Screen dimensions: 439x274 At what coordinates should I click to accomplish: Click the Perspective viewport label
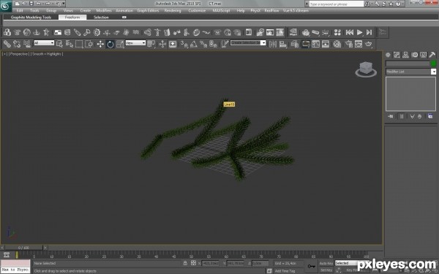click(x=19, y=54)
